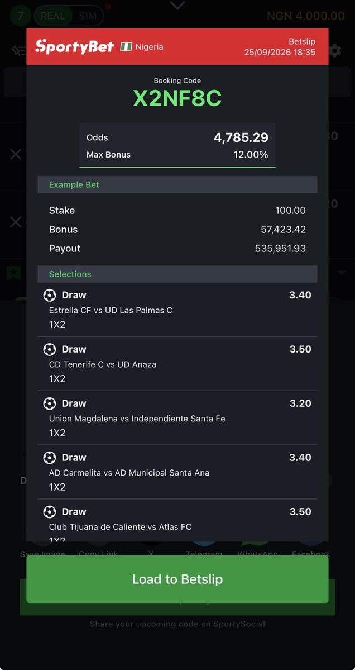Screen dimensions: 355x670
Task: Tap football icon for Club Tijuana selection
Action: pyautogui.click(x=50, y=512)
